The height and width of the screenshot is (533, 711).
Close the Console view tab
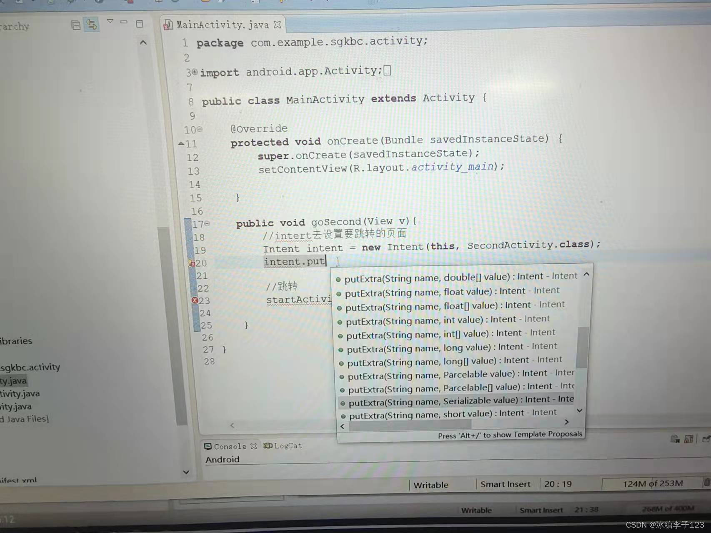click(x=253, y=446)
